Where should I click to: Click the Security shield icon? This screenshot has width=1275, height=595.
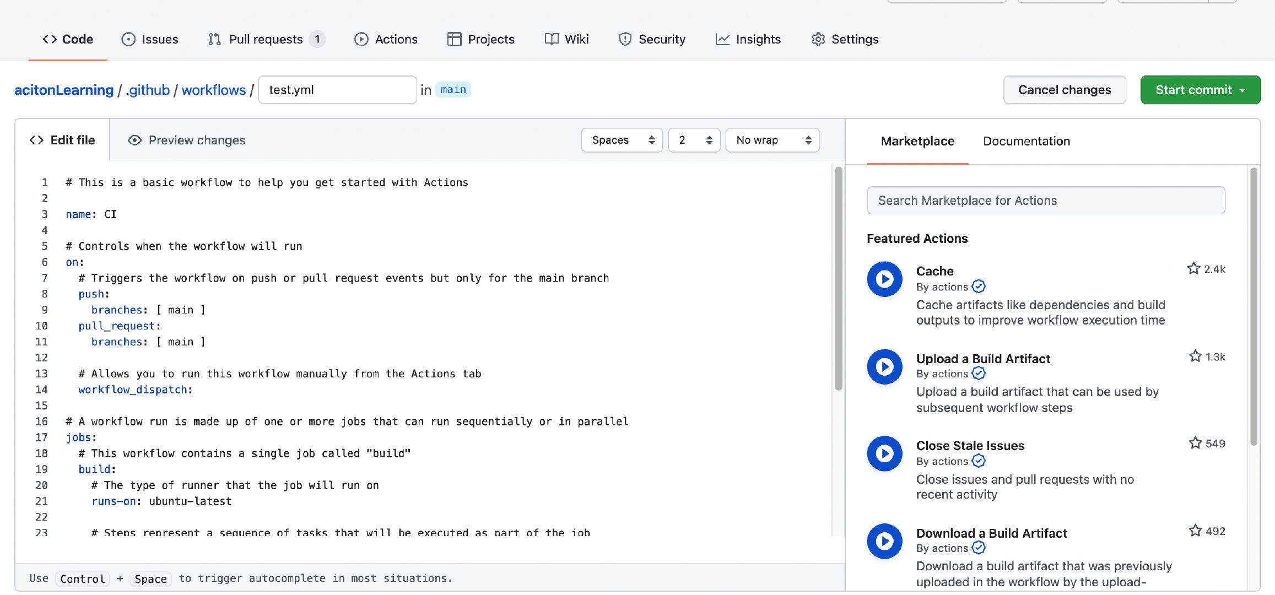pos(625,39)
